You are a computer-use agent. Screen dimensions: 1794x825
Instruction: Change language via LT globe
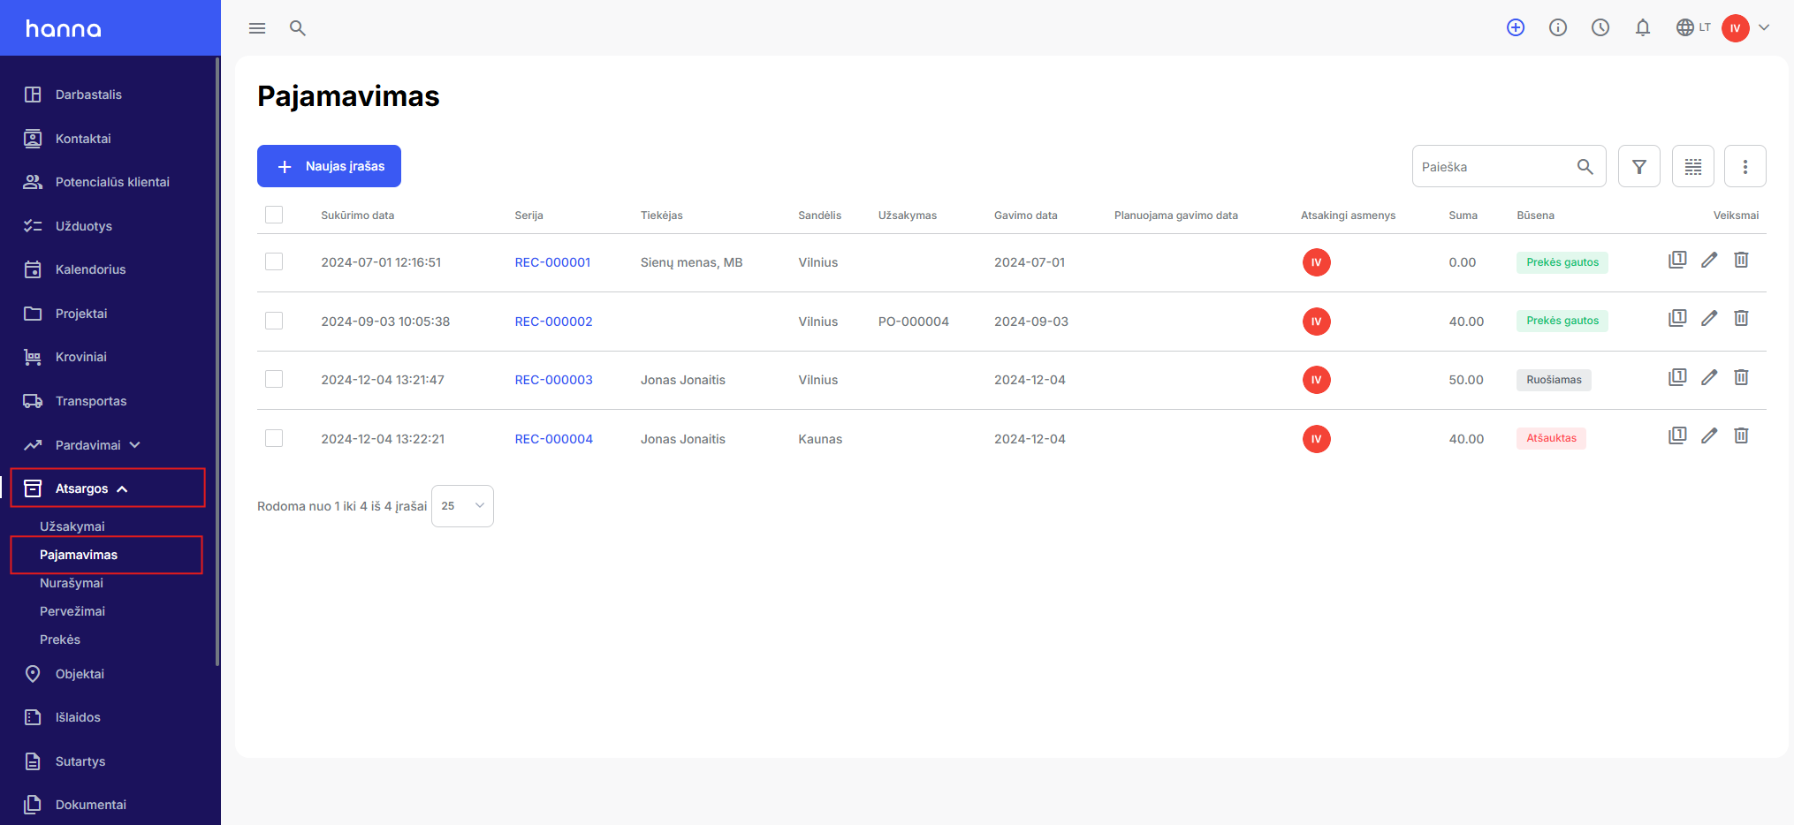pos(1693,27)
